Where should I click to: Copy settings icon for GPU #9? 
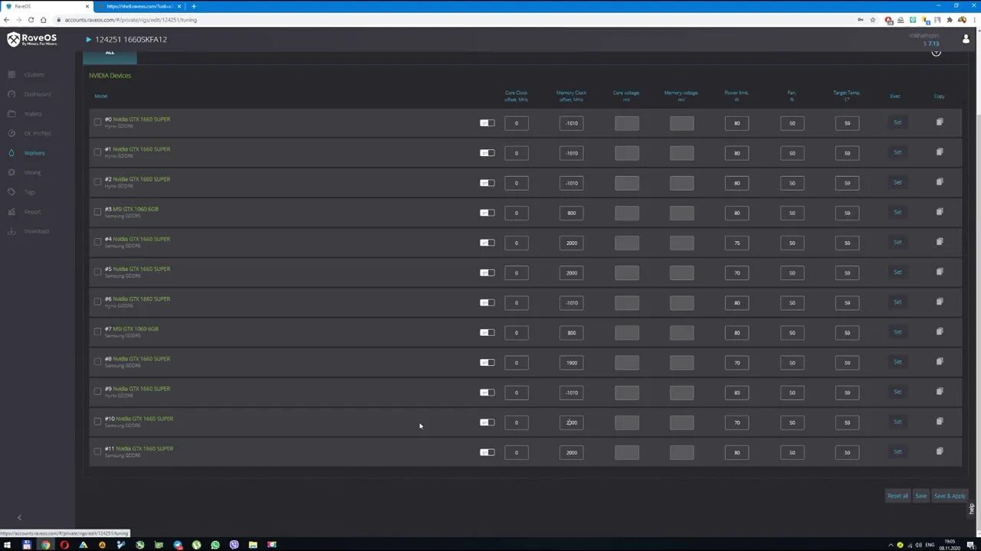(940, 390)
